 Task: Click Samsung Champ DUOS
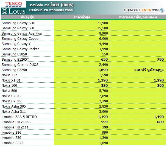pyautogui.click(x=20, y=64)
